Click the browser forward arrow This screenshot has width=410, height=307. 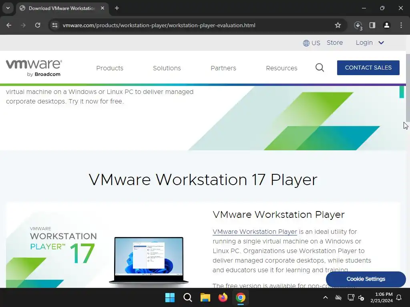(23, 25)
